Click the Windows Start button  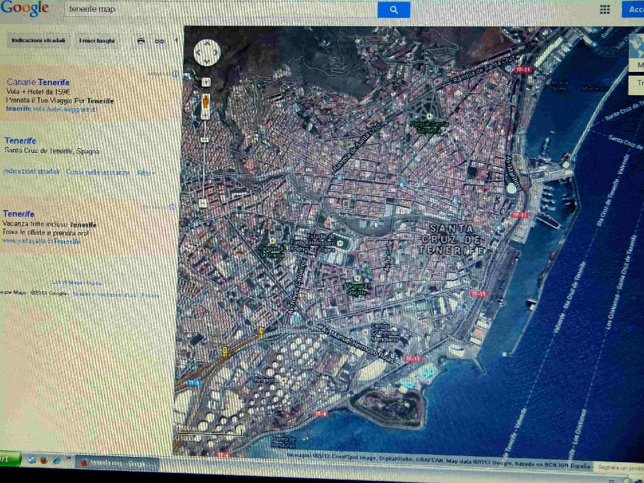(10, 459)
